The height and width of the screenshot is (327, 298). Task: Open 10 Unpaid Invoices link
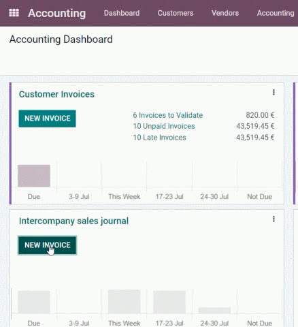click(x=164, y=126)
